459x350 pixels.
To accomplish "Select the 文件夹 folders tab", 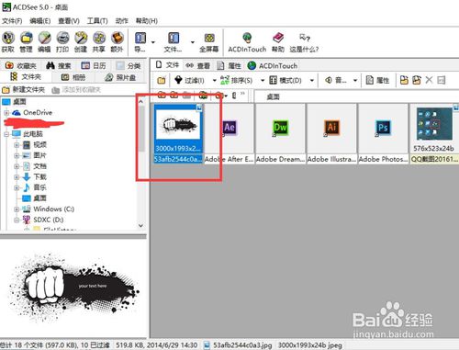I will (x=26, y=76).
